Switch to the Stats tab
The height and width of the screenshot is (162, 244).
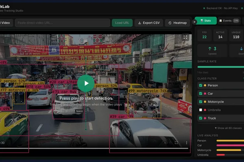[205, 21]
